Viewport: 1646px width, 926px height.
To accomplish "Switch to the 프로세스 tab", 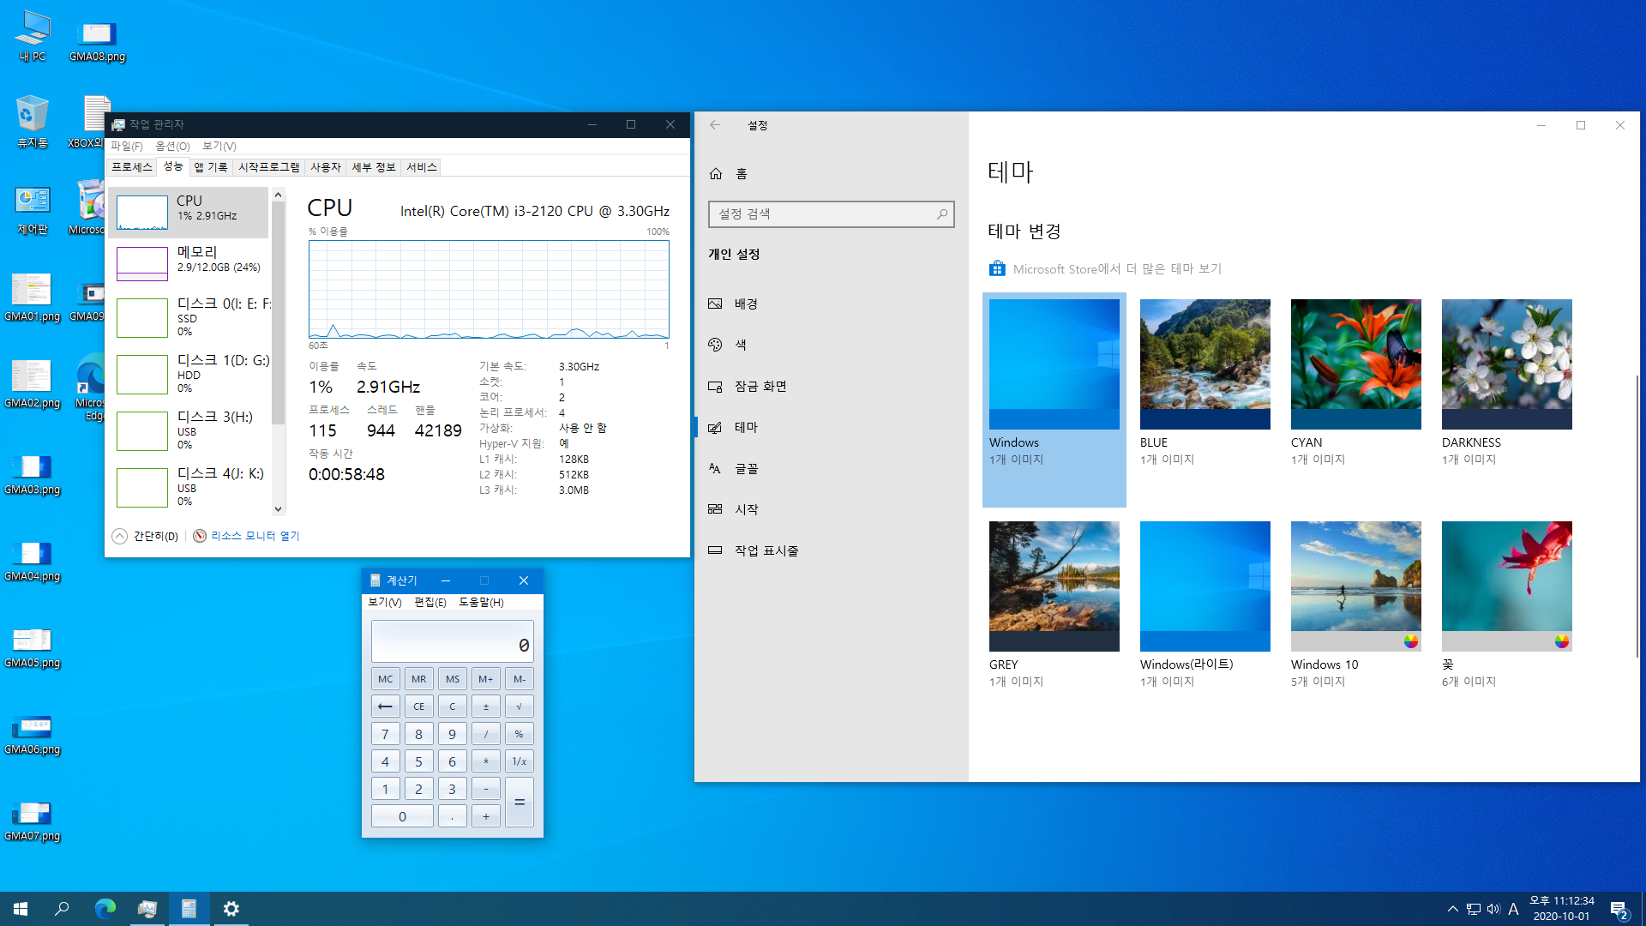I will [132, 167].
